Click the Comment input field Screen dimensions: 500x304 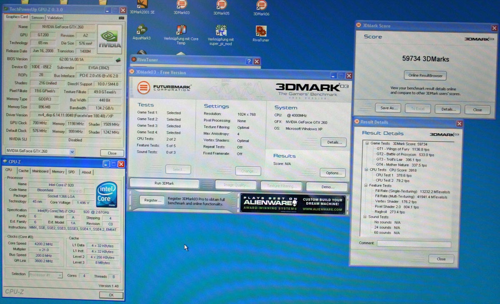click(414, 244)
